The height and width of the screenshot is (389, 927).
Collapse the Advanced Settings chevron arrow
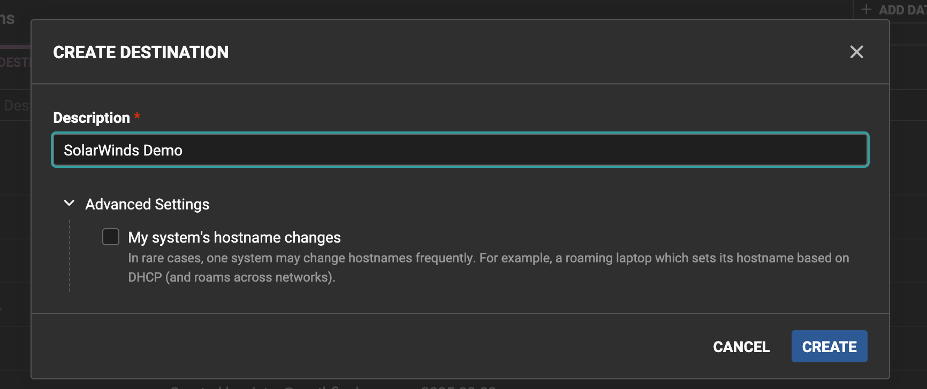(x=69, y=203)
